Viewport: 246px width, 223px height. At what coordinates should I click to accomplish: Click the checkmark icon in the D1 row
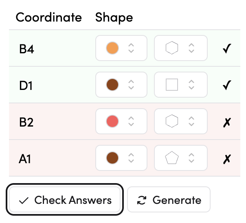click(x=227, y=85)
